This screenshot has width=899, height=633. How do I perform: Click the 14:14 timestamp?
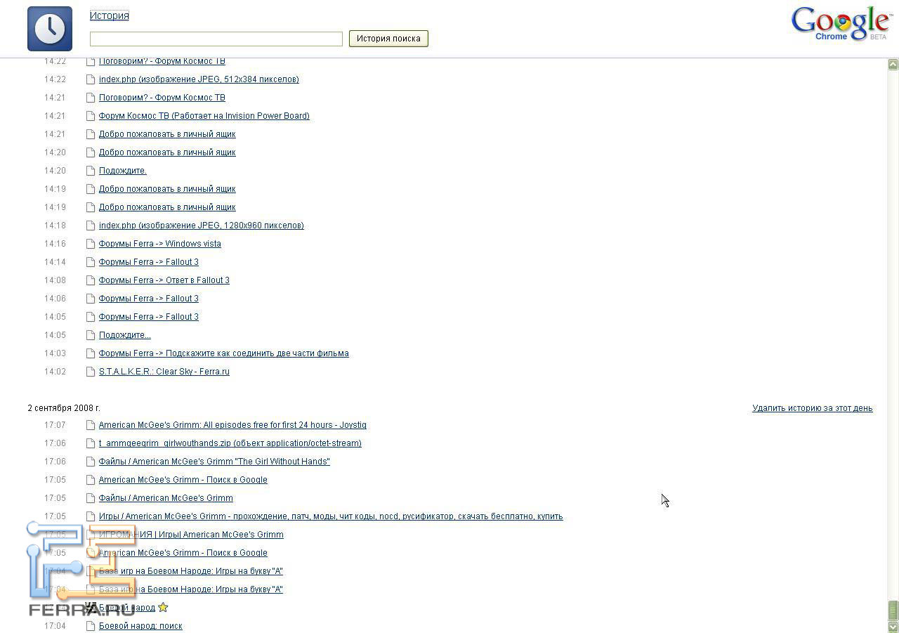[55, 262]
